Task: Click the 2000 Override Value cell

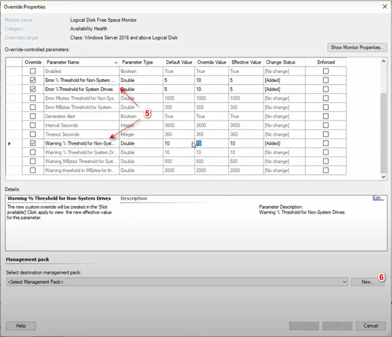Action: 211,170
